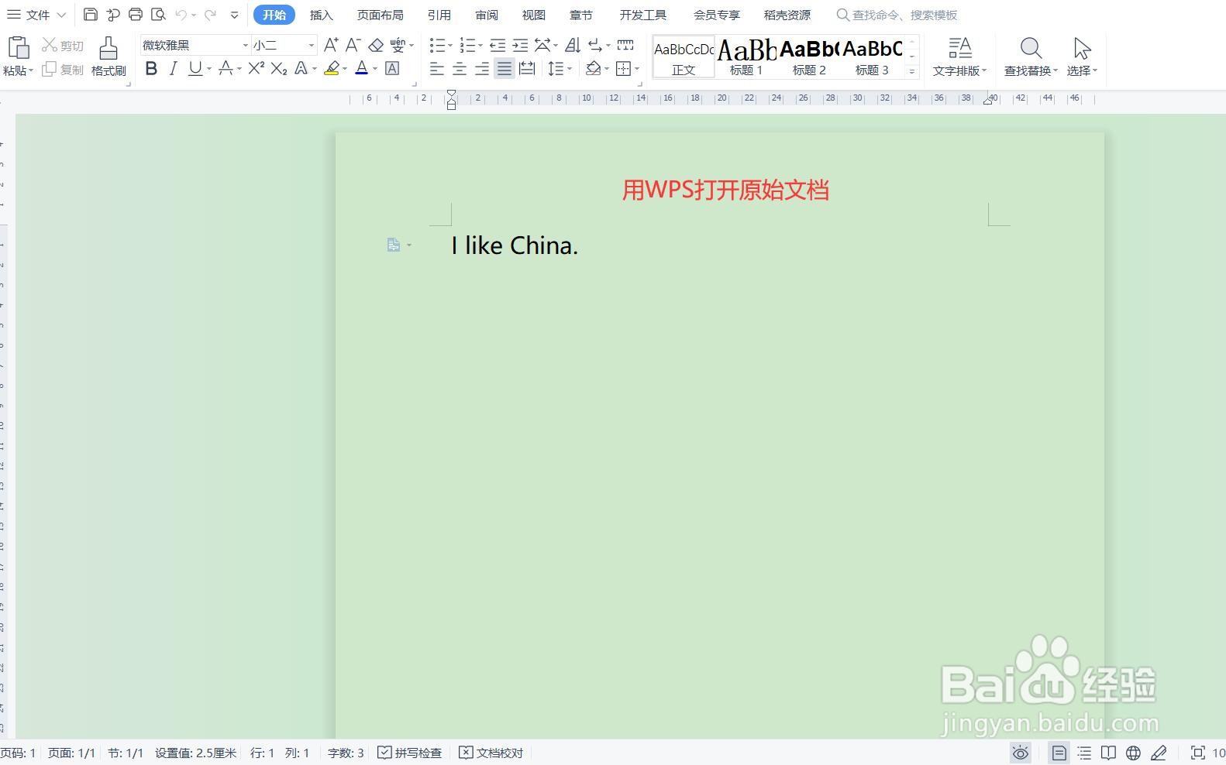Viewport: 1226px width, 765px height.
Task: Apply the Normal (正文) style
Action: tap(684, 57)
